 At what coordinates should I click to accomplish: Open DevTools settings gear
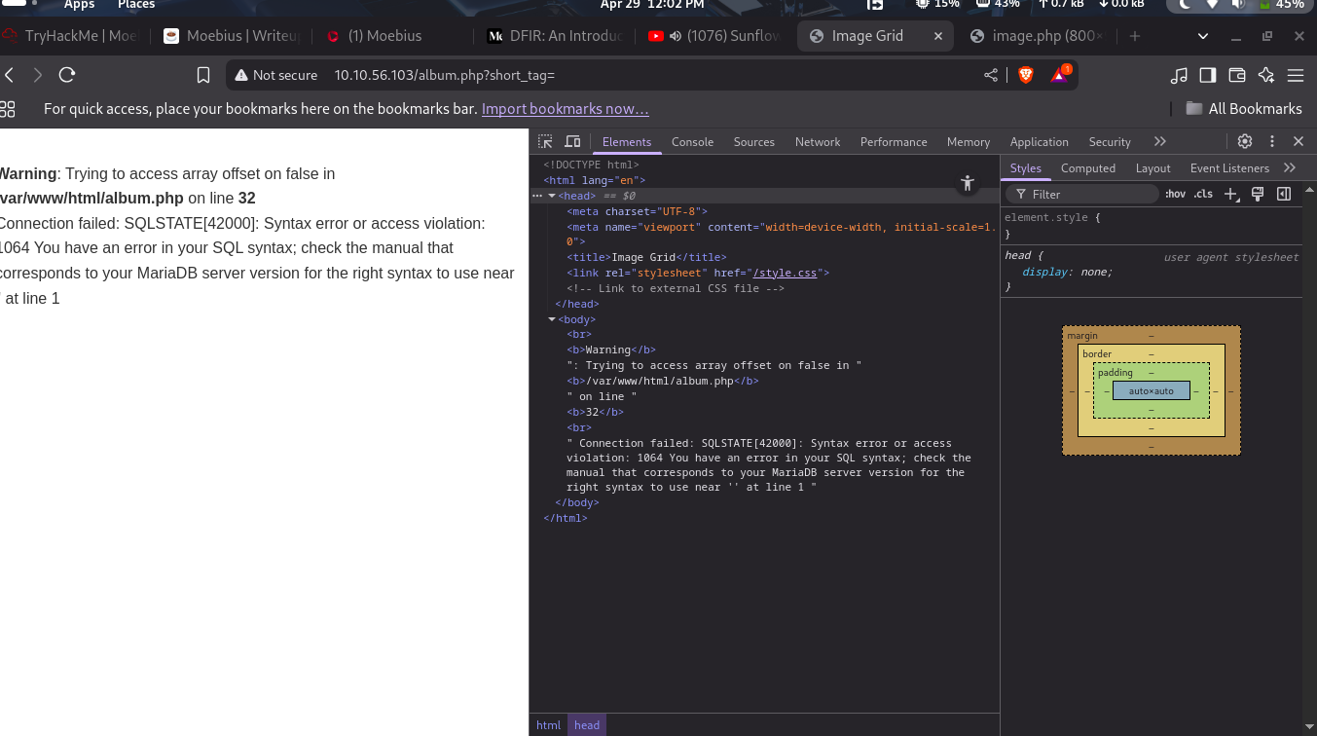pos(1244,141)
